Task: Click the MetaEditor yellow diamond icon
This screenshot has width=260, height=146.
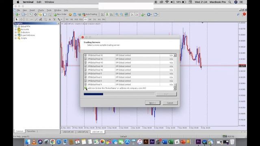Action: point(70,15)
